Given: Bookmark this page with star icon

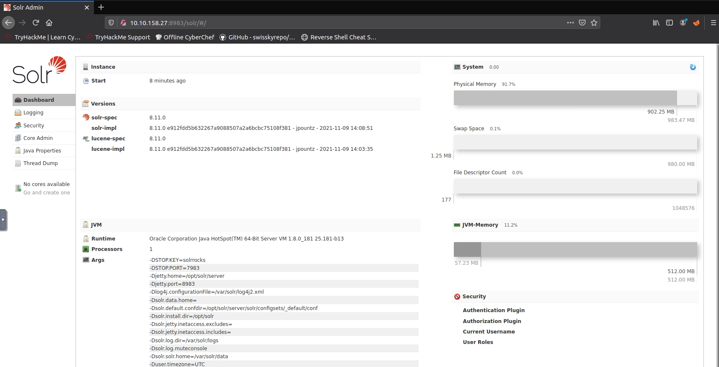Looking at the screenshot, I should (594, 23).
